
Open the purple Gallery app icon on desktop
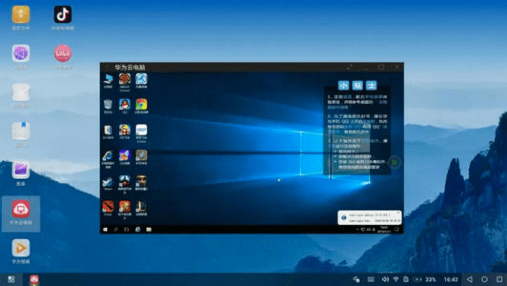point(21,170)
